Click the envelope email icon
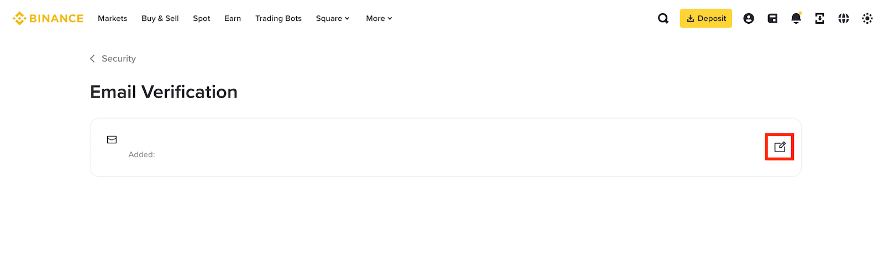 coord(112,139)
